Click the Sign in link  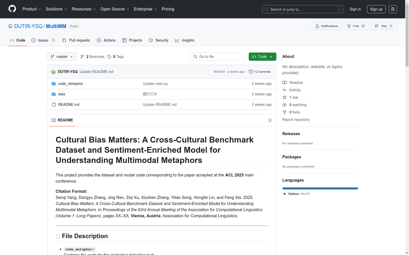355,9
